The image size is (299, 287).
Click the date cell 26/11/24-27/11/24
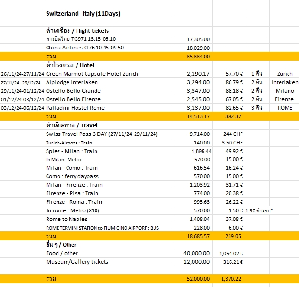(x=22, y=74)
